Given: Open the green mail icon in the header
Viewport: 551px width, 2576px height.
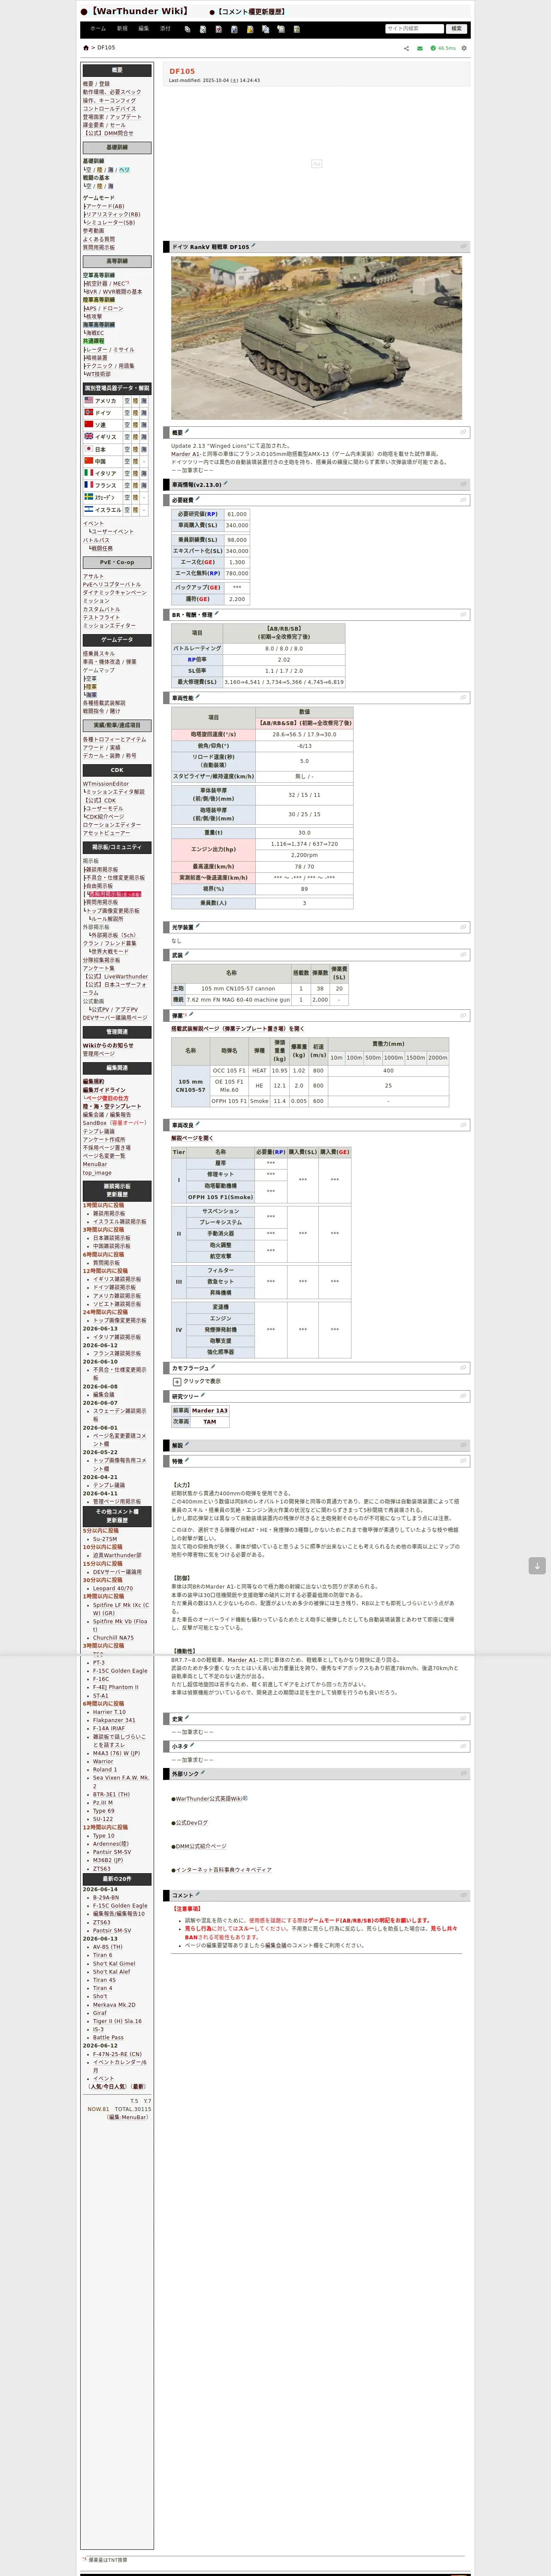Looking at the screenshot, I should coord(420,48).
